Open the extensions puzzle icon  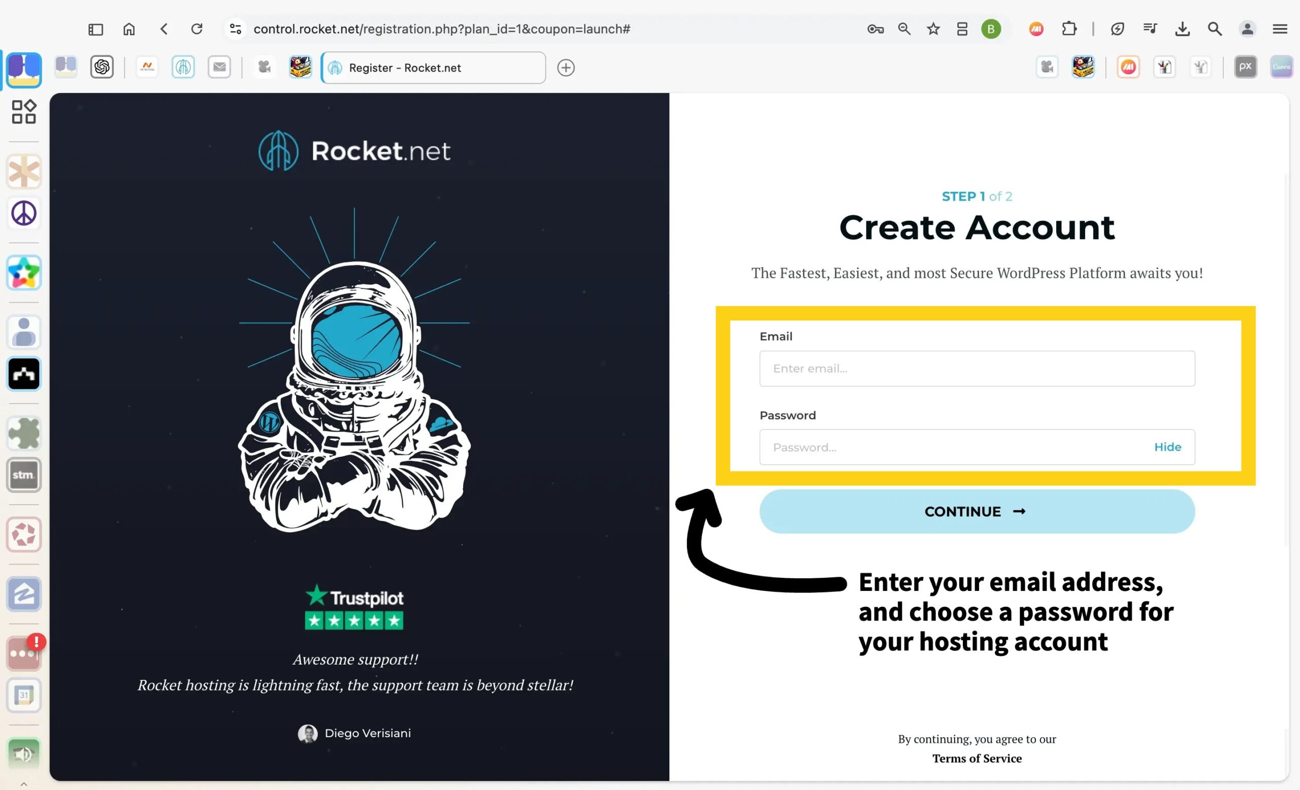tap(1069, 29)
